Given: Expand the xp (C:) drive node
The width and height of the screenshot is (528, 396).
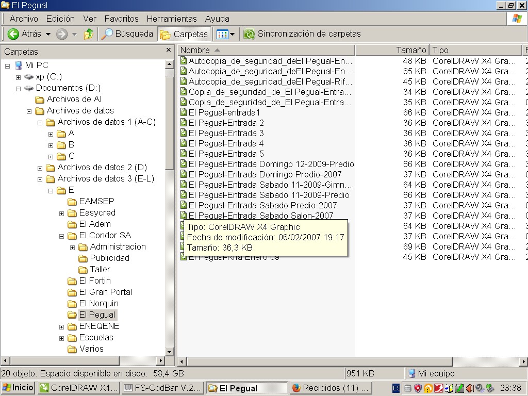Looking at the screenshot, I should tap(18, 77).
